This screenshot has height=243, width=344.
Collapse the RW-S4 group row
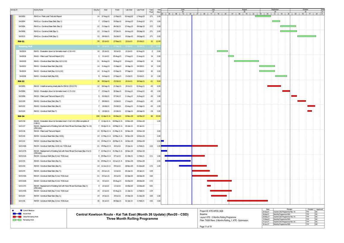pyautogui.click(x=21, y=116)
